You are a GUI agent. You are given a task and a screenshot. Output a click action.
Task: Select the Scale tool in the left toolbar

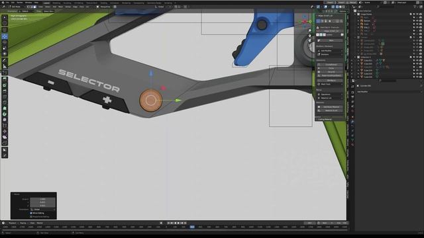click(x=5, y=48)
